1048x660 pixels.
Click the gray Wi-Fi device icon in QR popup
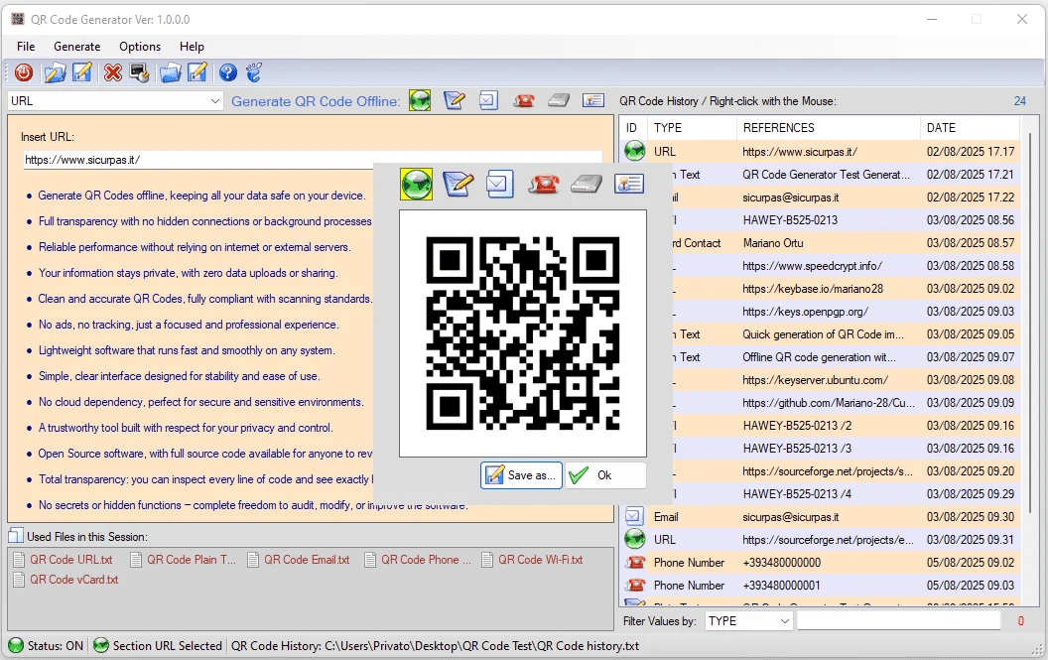587,184
